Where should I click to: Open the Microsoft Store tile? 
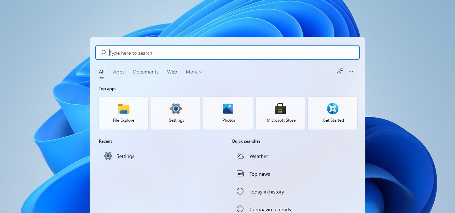(x=280, y=113)
